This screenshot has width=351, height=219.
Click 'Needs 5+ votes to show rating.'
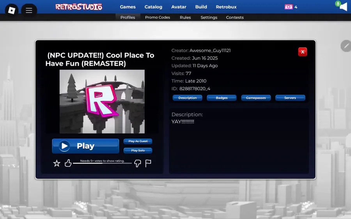coord(102,161)
